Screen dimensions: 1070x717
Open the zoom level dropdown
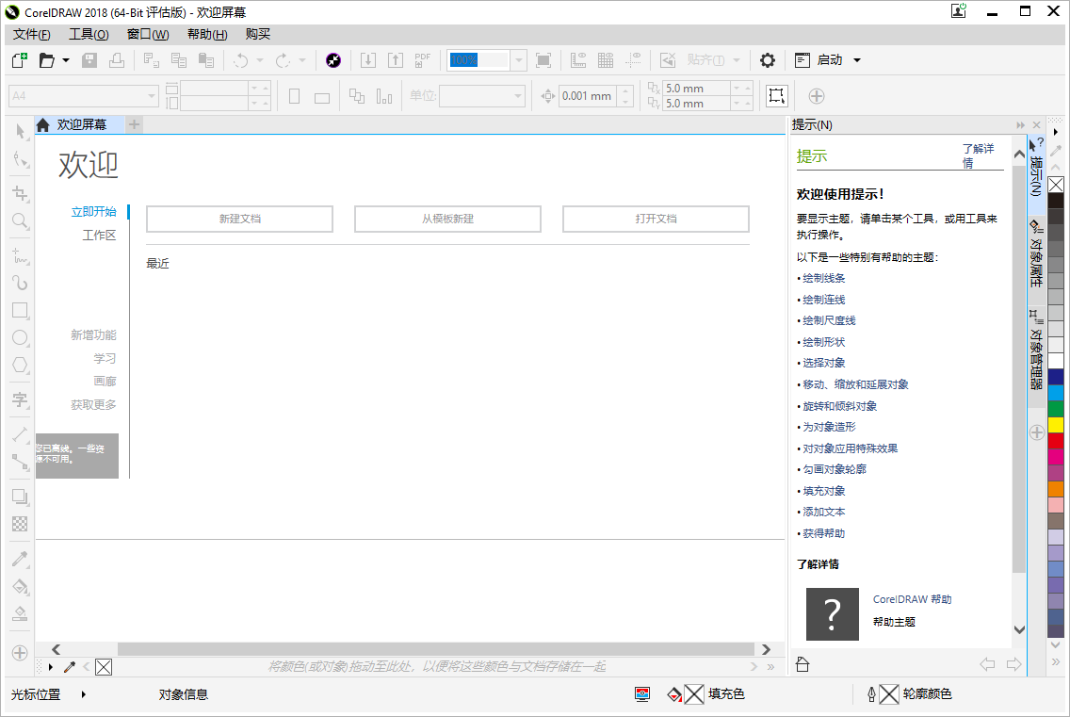click(519, 60)
